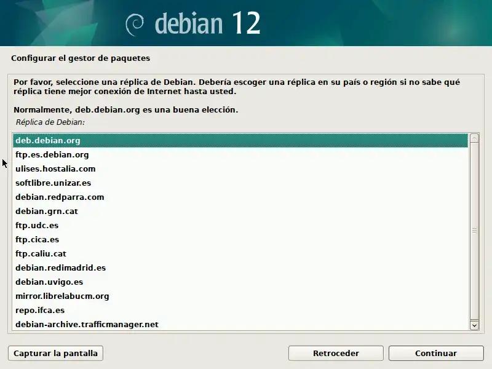Pick softlibre.unizar.es as the mirror
Image resolution: width=492 pixels, height=369 pixels.
[x=240, y=183]
